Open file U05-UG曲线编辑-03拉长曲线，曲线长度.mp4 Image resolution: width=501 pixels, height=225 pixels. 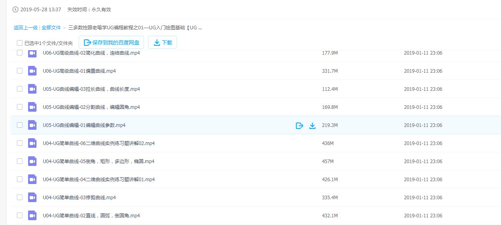click(x=91, y=89)
